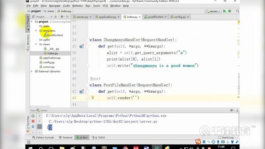Select the upfile folder in project tree

point(45,40)
